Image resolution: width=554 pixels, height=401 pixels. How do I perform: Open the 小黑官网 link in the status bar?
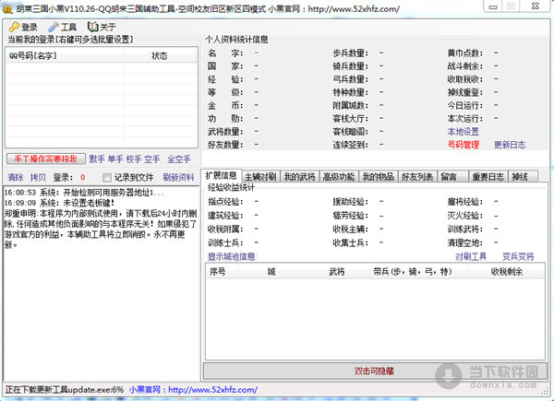(193, 390)
